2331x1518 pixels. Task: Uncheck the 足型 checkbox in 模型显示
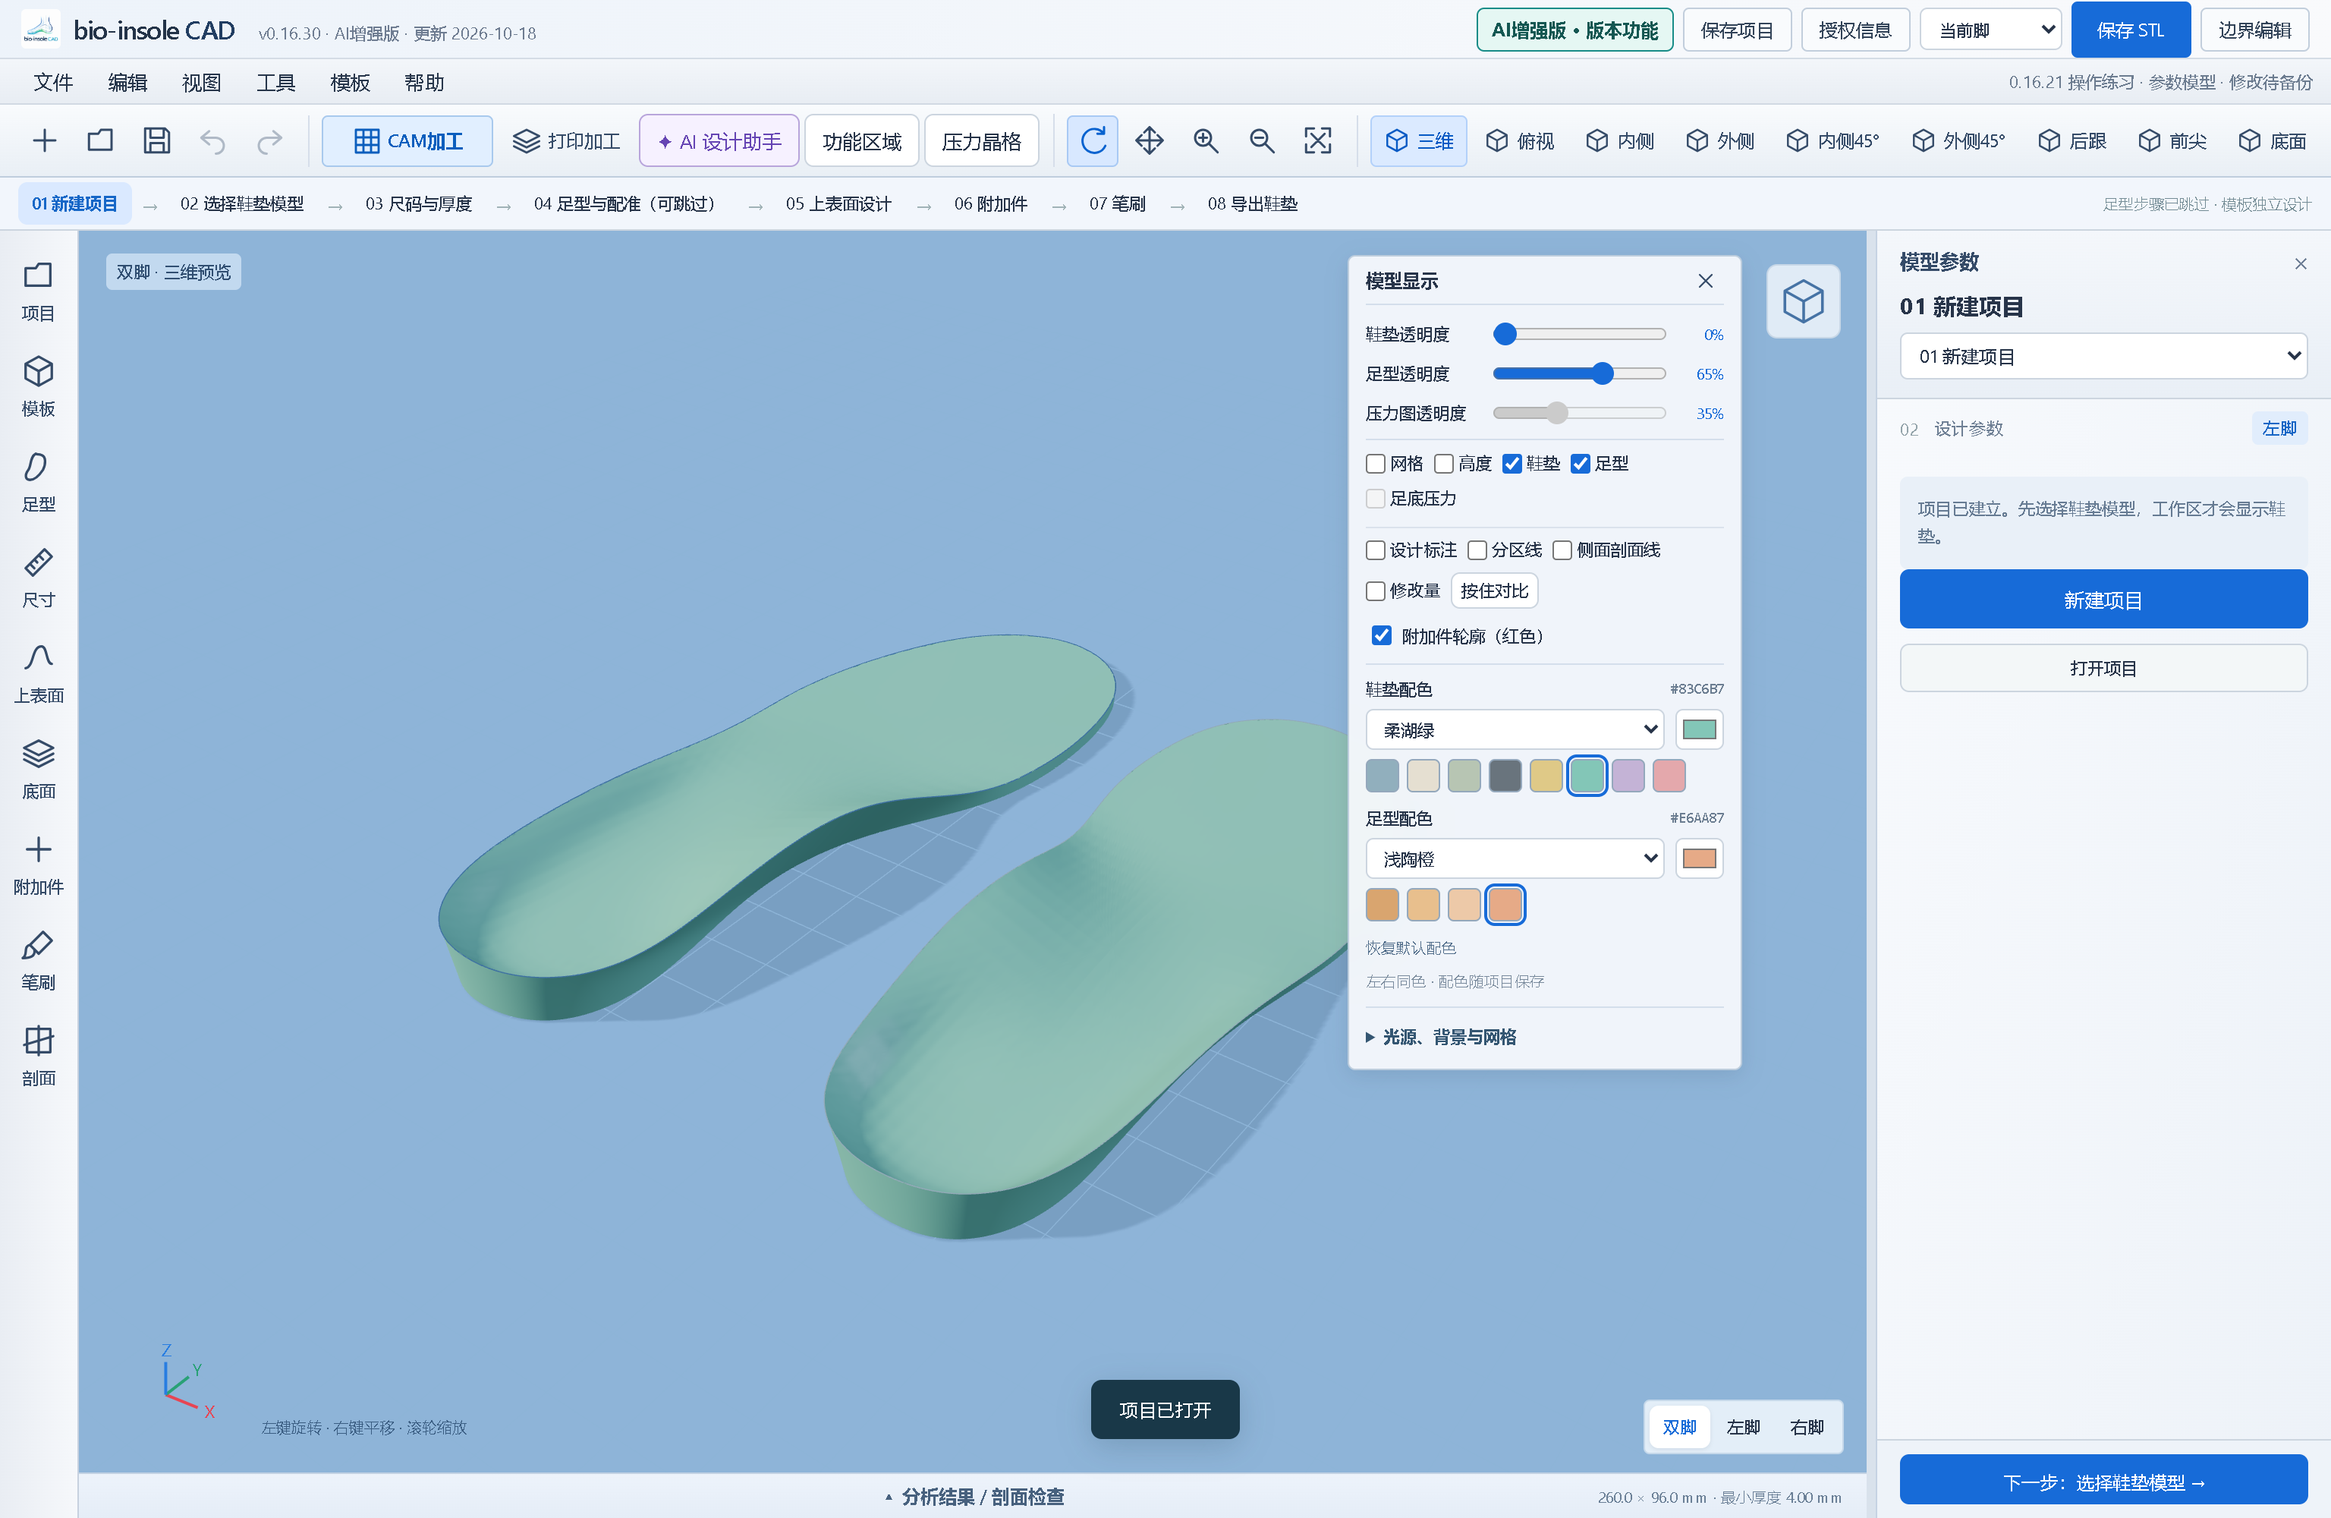pos(1581,464)
